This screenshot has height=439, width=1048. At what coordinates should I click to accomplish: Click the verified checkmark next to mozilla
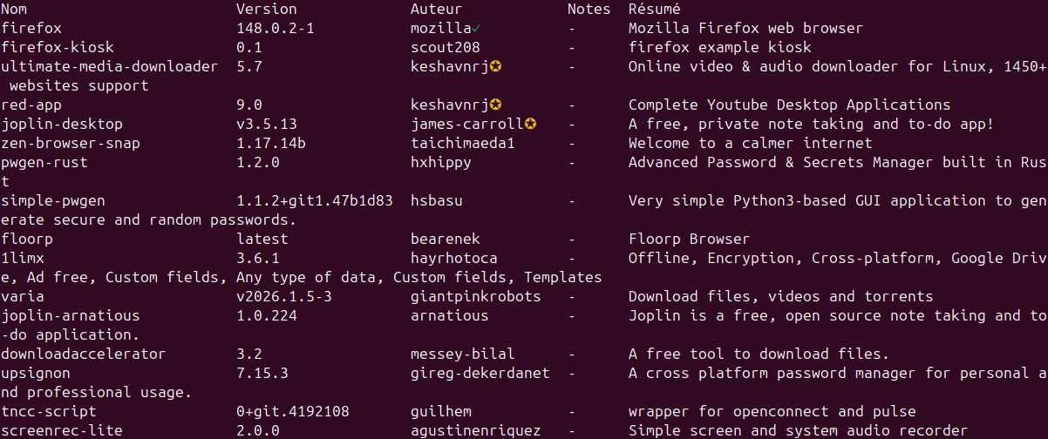pos(476,28)
